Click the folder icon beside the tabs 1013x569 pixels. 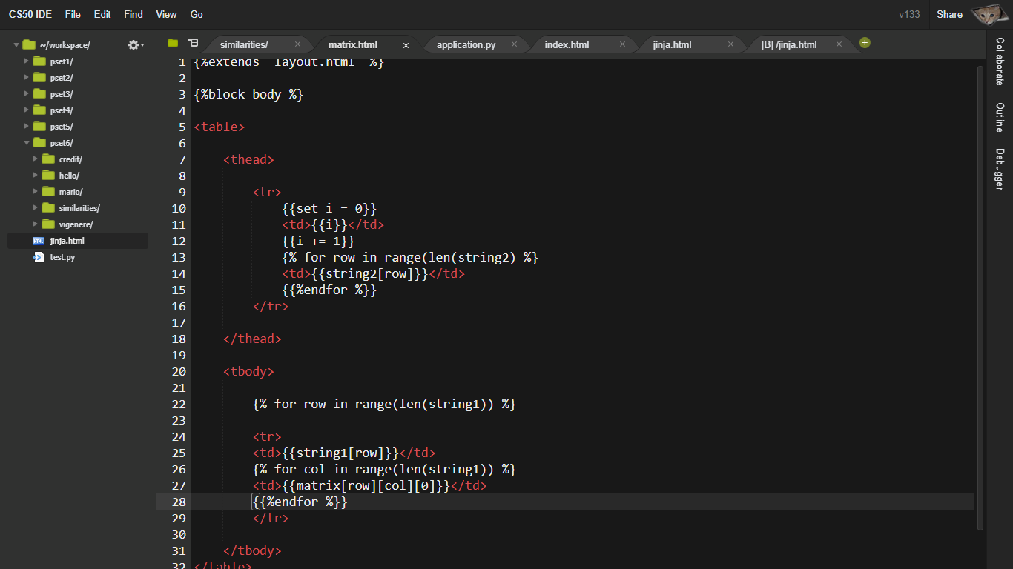click(x=173, y=43)
